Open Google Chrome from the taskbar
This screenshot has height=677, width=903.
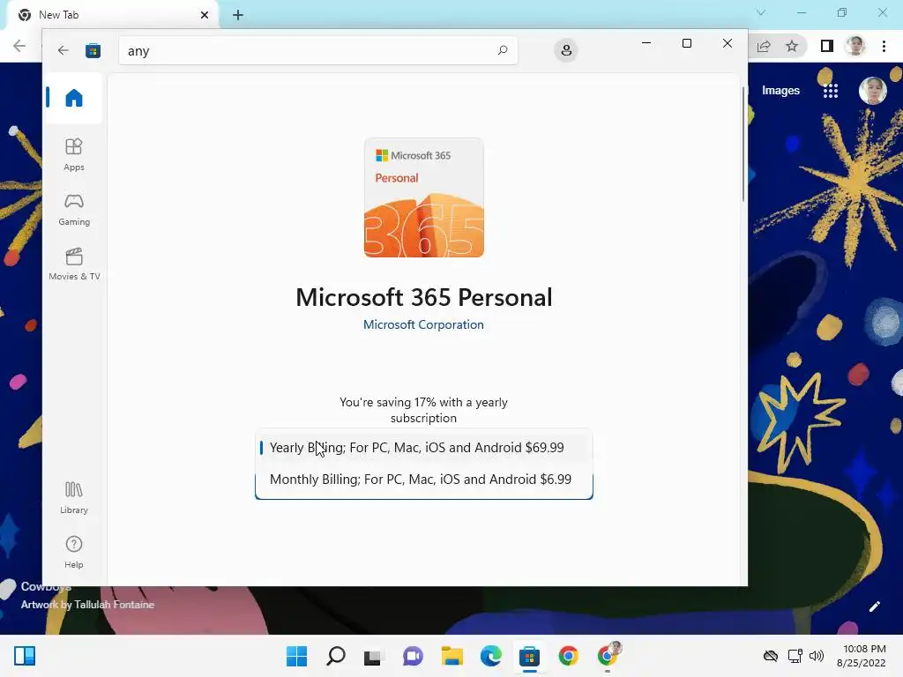tap(569, 656)
